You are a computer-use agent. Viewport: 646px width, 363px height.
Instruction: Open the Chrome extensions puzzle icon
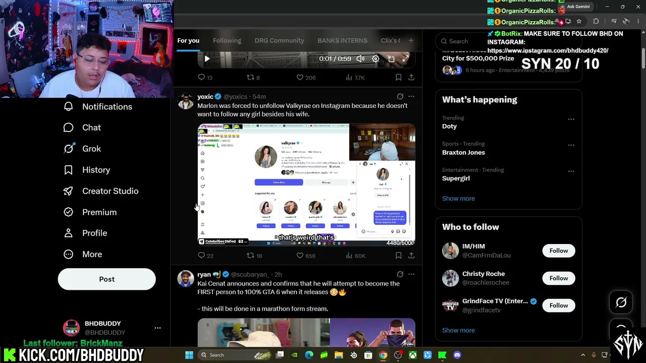point(596,21)
